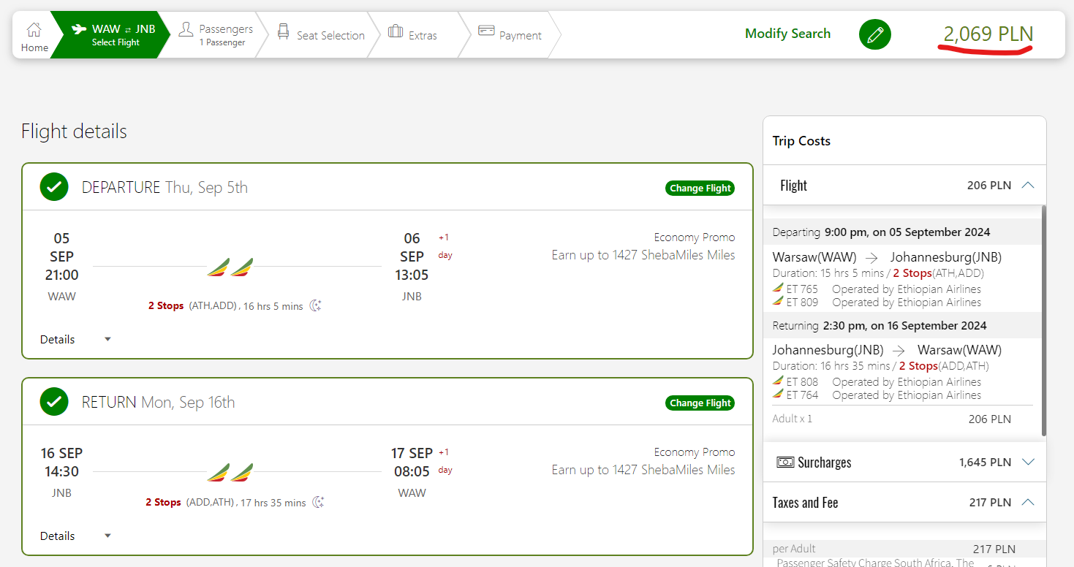
Task: Expand Details of the return flight
Action: point(76,536)
